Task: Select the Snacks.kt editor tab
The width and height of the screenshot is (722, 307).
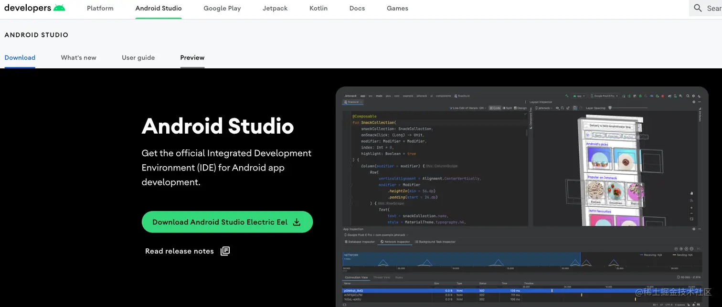Action: click(x=353, y=102)
